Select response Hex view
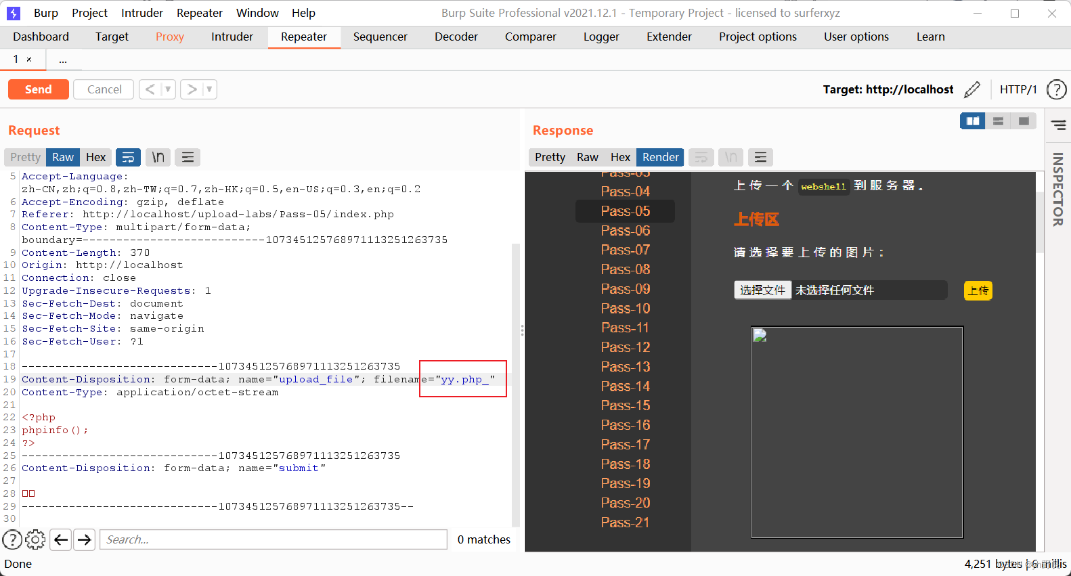 point(620,157)
